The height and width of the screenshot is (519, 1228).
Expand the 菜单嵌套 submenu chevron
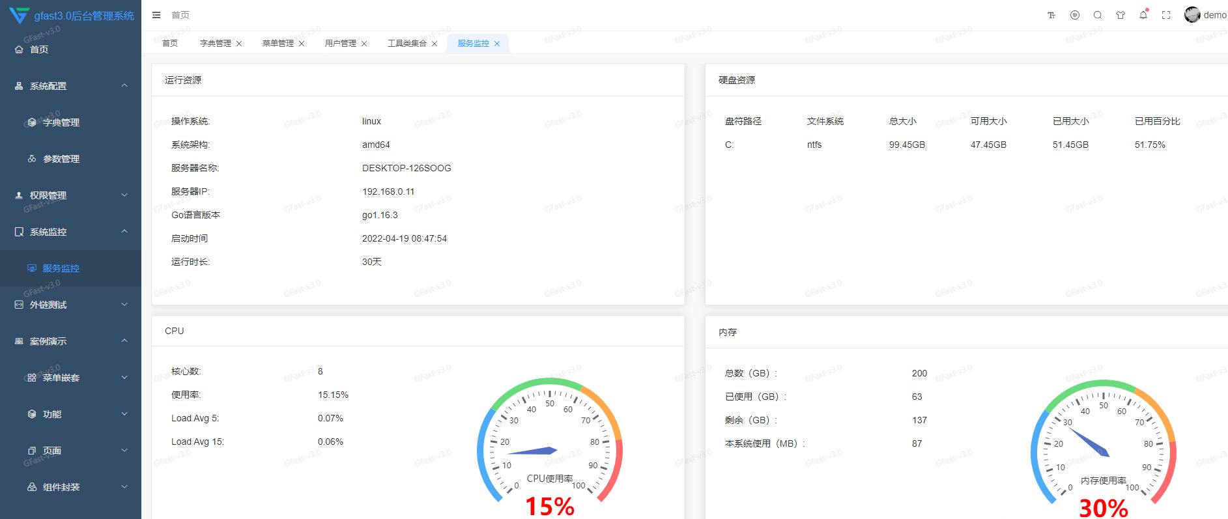coord(124,378)
